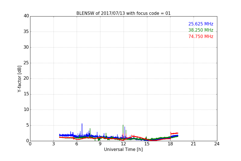
Task: Click the x-axis tick label '15'
Action: (x=147, y=144)
